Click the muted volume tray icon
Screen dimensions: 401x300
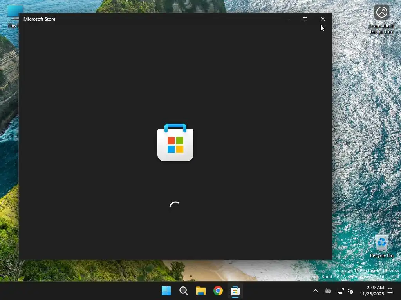pos(350,291)
